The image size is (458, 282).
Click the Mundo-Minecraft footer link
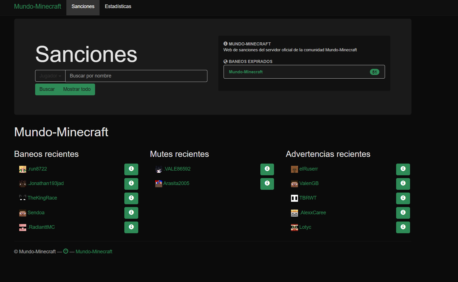tap(94, 252)
